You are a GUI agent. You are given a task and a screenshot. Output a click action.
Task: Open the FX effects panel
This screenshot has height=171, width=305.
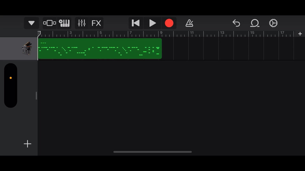[x=96, y=23]
